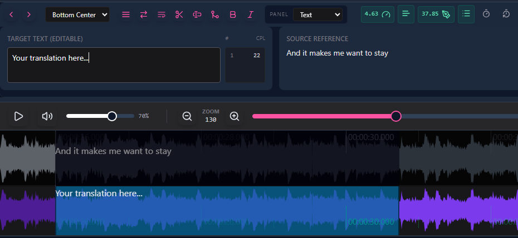Viewport: 518px width, 238px height.
Task: Go to previous subtitle with left chevron
Action: coord(12,14)
